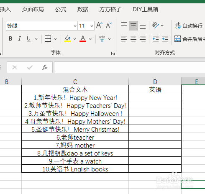Viewport: 205px width, 194px height.
Task: Select cell 5.圣诞节快乐 Merry Christmas
Action: point(75,129)
